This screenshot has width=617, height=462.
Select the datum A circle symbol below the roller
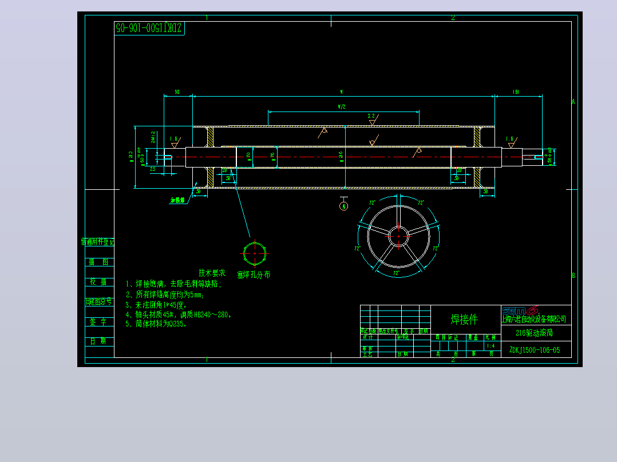coord(343,206)
